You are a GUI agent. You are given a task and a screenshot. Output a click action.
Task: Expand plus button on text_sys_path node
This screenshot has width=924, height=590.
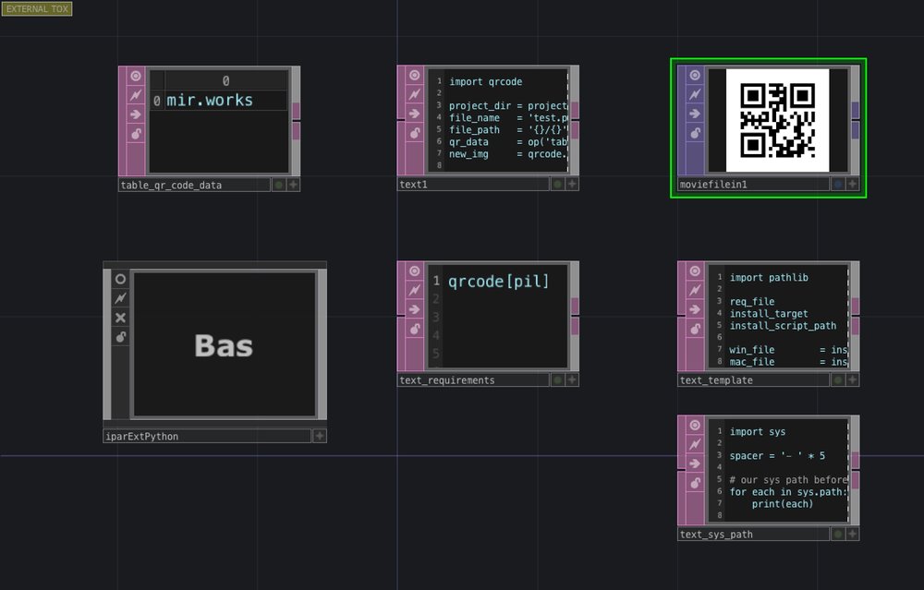852,534
